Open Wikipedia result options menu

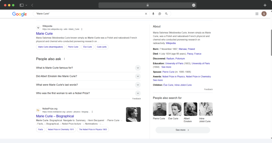click(x=82, y=29)
